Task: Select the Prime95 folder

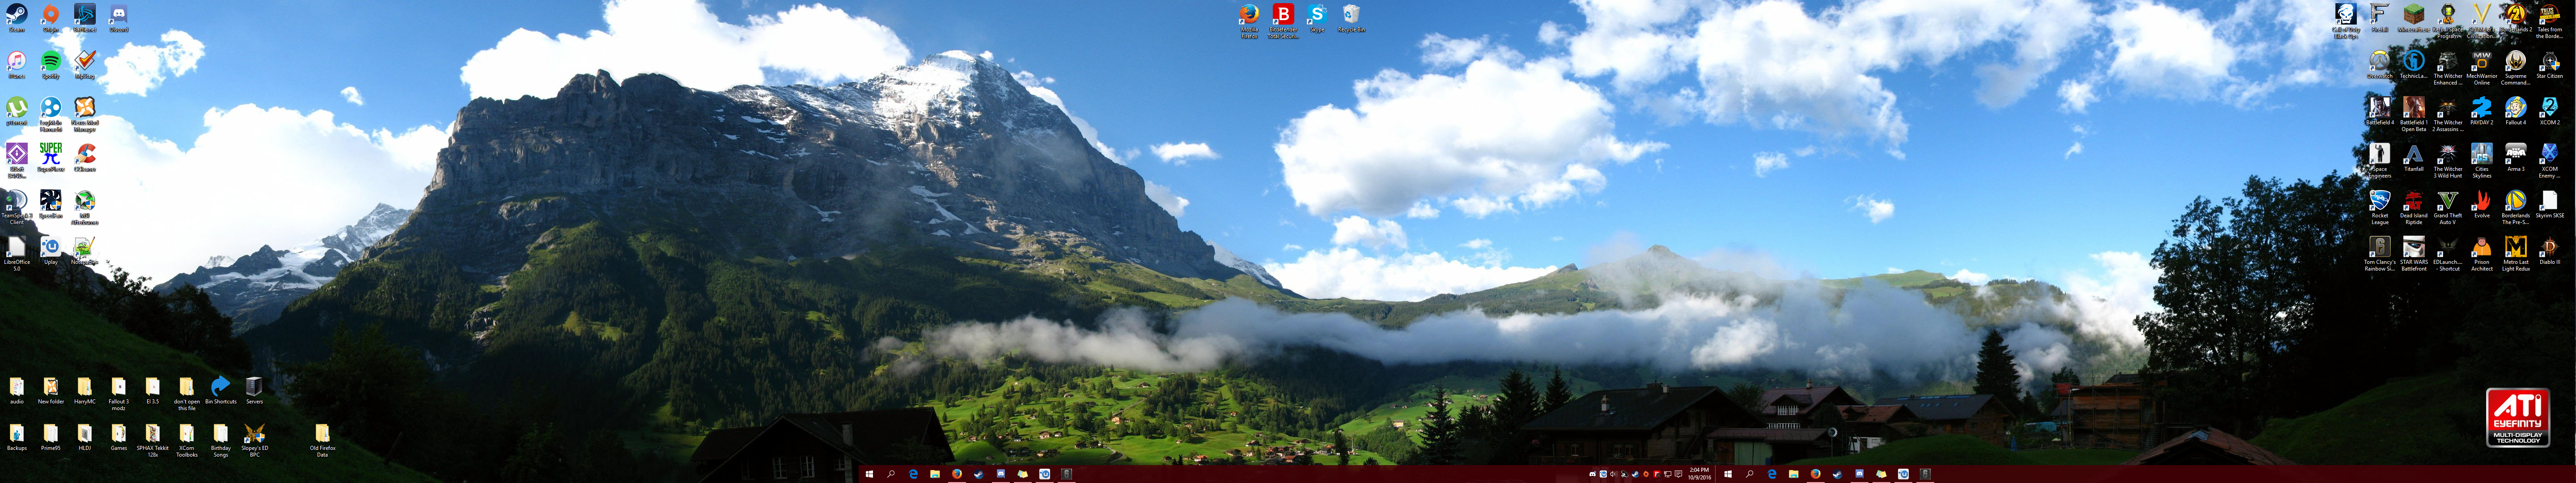Action: click(51, 437)
